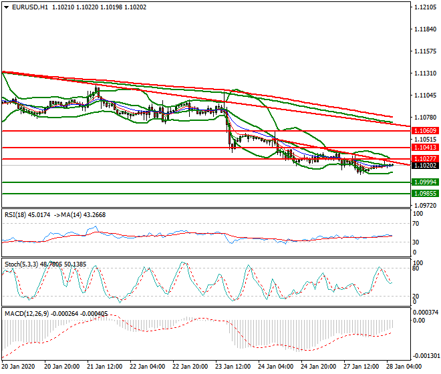Click the 20 Jan 20:00 time label

[61, 367]
